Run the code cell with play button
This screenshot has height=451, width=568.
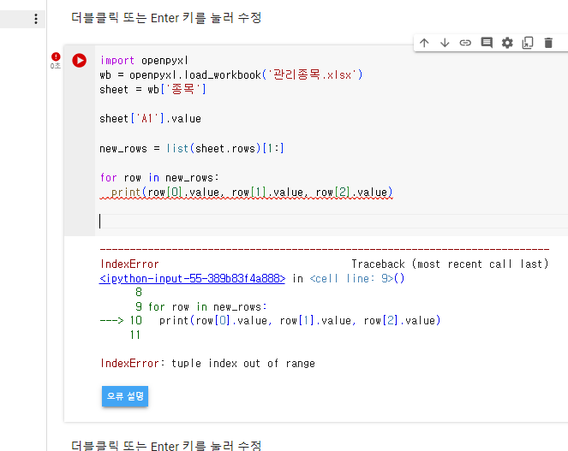point(79,60)
